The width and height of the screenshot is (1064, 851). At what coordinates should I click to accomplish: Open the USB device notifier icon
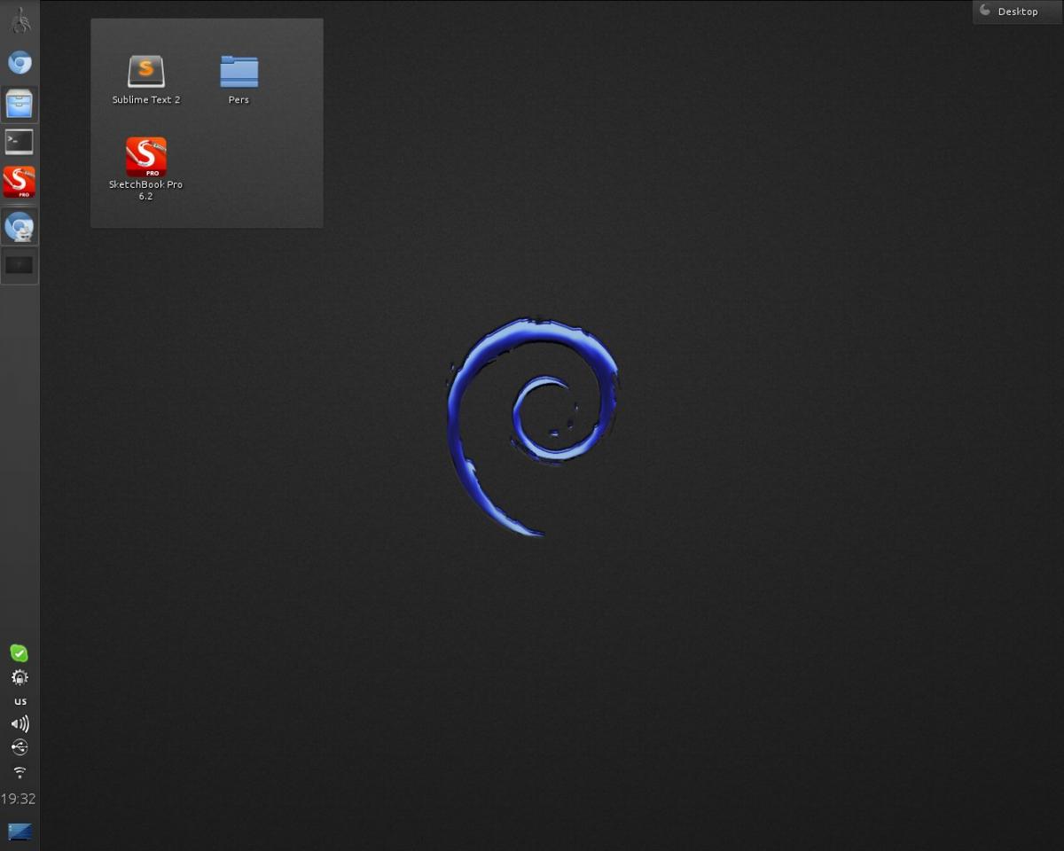coord(20,747)
